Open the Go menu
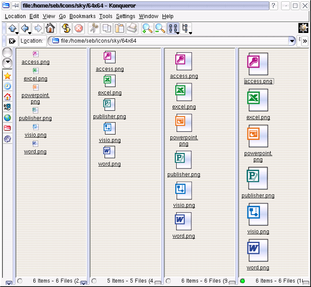The height and width of the screenshot is (287, 311). click(62, 16)
